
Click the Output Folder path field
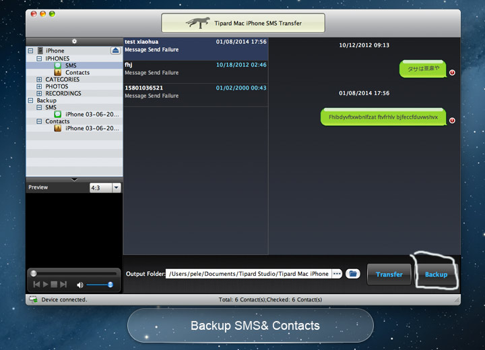pyautogui.click(x=249, y=274)
